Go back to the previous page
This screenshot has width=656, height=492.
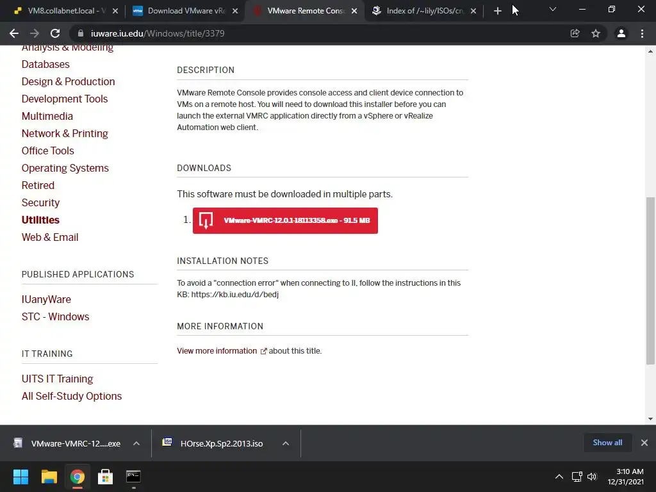click(x=14, y=33)
